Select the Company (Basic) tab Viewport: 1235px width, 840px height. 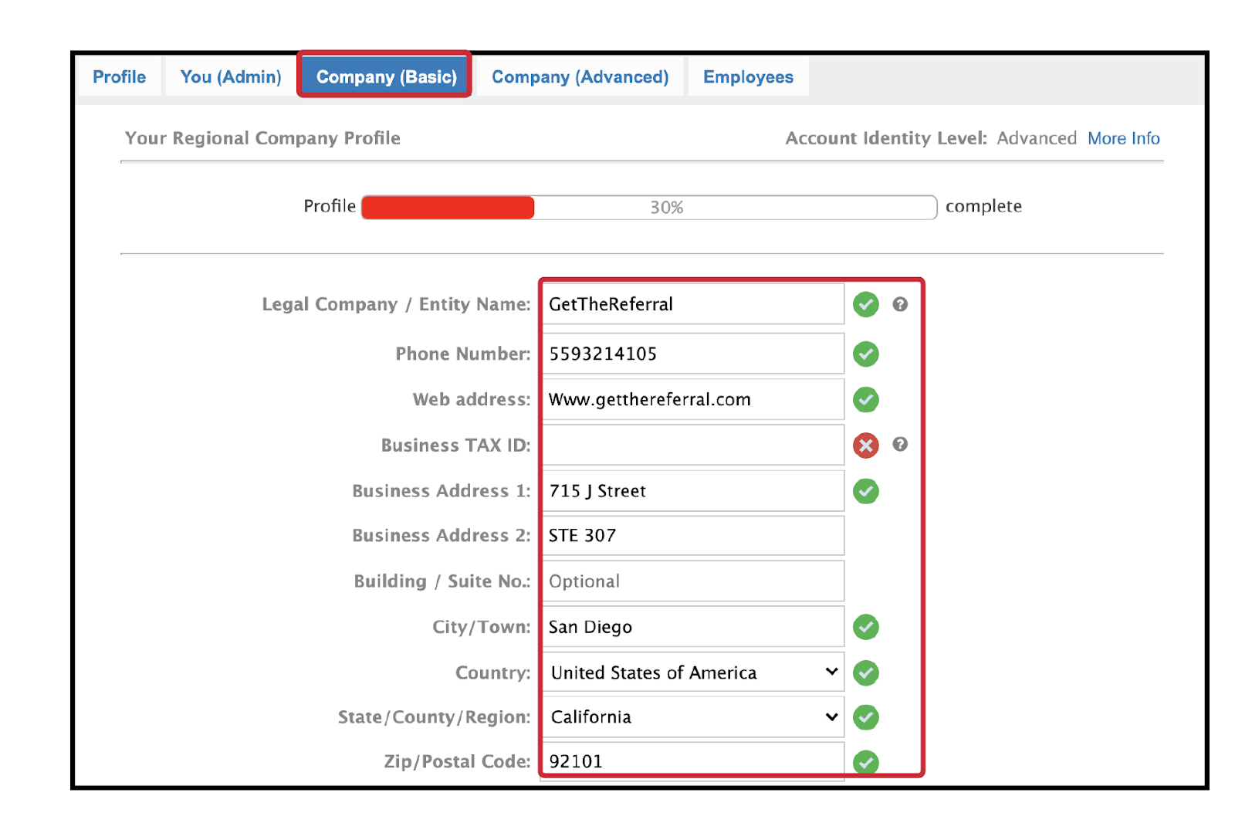pos(386,76)
